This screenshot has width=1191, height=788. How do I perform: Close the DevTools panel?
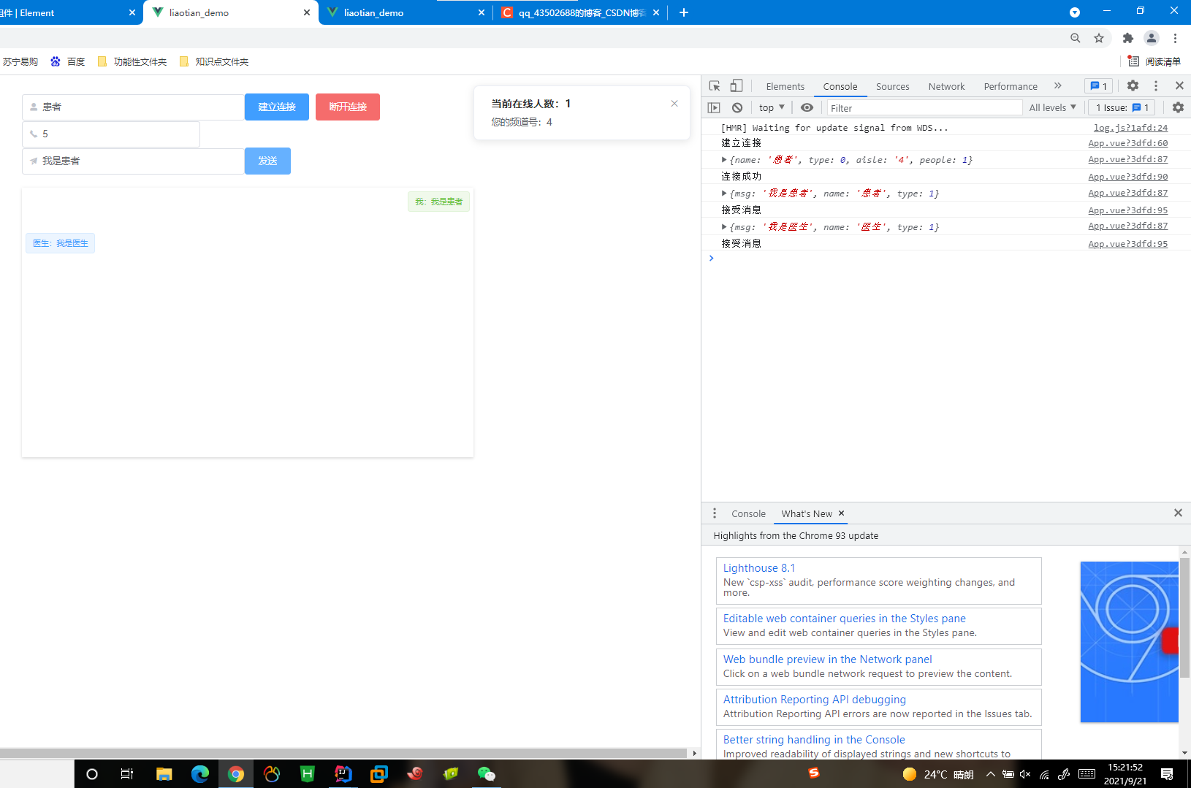pos(1179,85)
